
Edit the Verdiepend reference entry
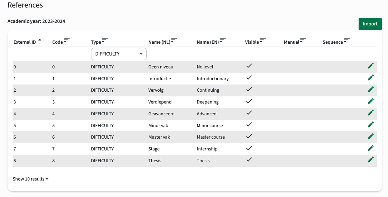click(x=371, y=101)
